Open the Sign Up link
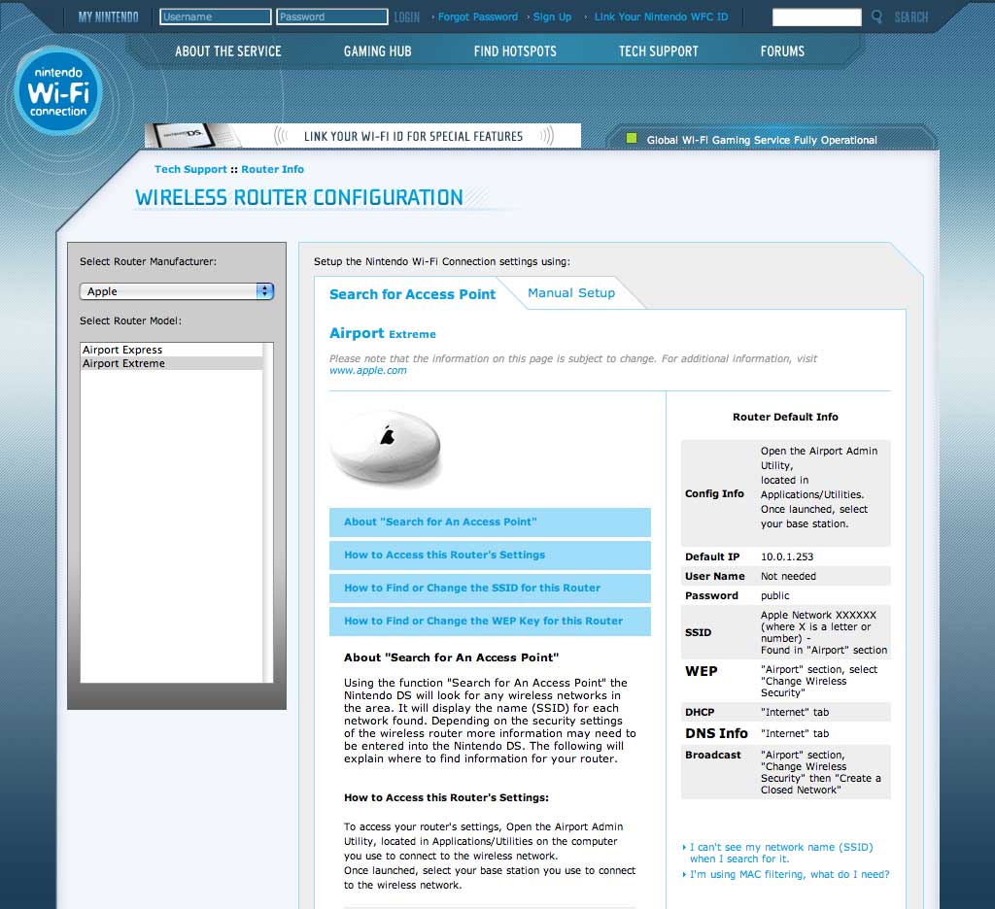Viewport: 995px width, 909px height. (x=552, y=17)
